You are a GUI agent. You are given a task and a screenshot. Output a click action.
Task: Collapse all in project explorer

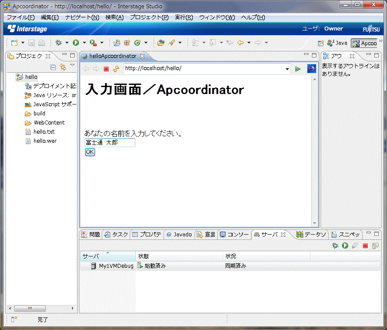(x=53, y=67)
